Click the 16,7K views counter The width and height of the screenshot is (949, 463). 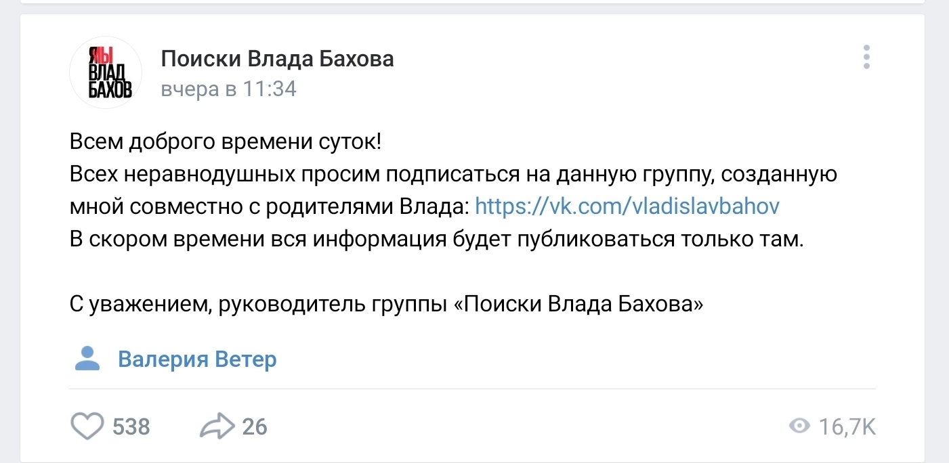click(847, 427)
